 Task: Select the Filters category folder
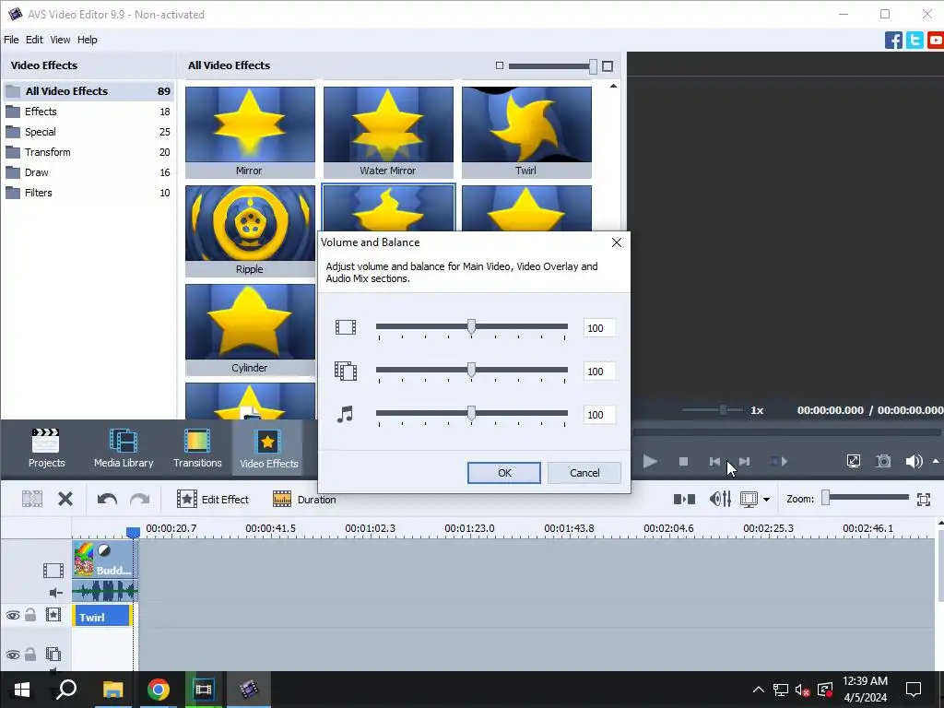pos(88,194)
